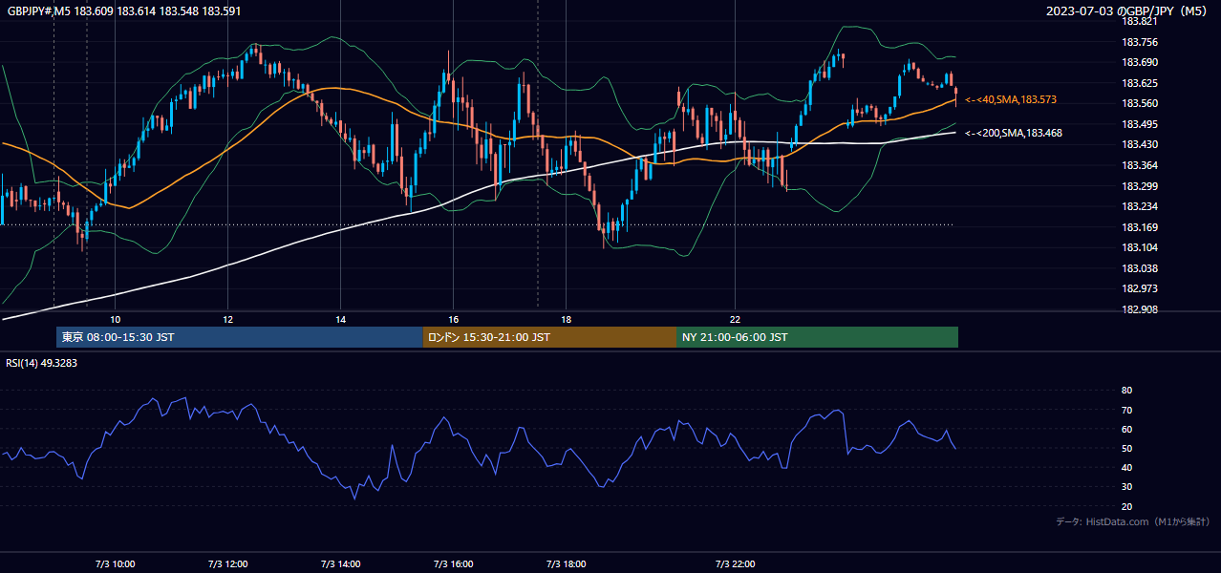This screenshot has width=1221, height=573.
Task: Click the RSI 40 level label
Action: click(x=1126, y=467)
